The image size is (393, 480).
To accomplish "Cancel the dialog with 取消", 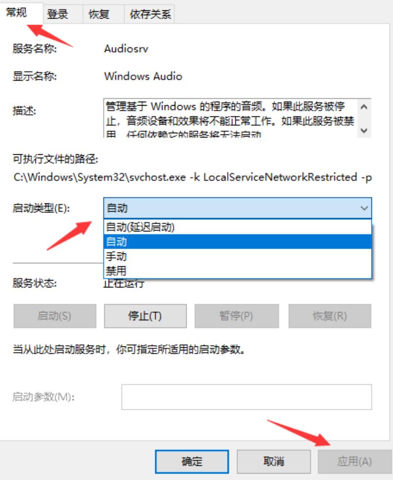I will click(x=274, y=461).
